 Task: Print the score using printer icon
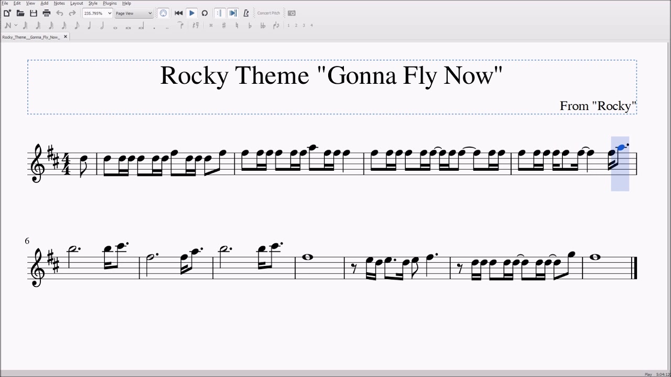coord(46,13)
